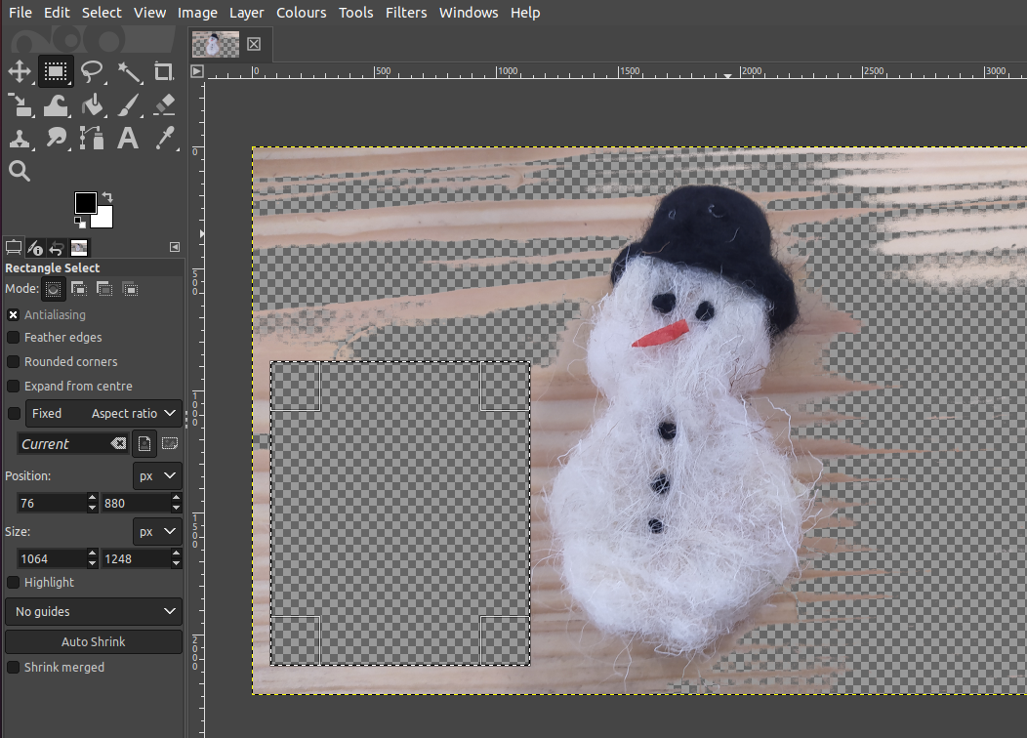This screenshot has width=1027, height=738.
Task: Open the Filters menu
Action: [x=406, y=12]
